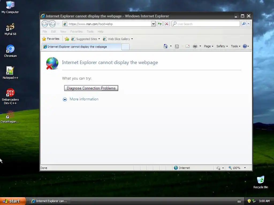
Task: Click the More information link text
Action: point(84,99)
